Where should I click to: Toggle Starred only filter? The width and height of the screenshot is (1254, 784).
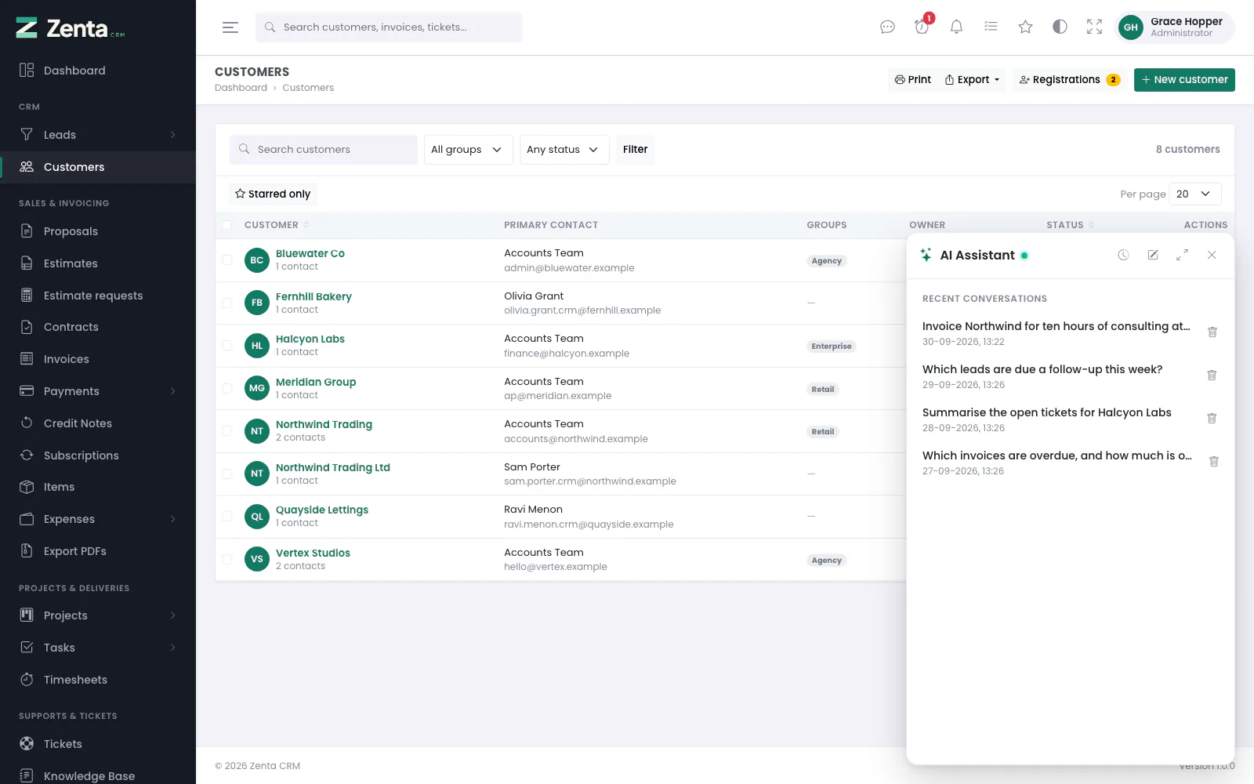273,194
